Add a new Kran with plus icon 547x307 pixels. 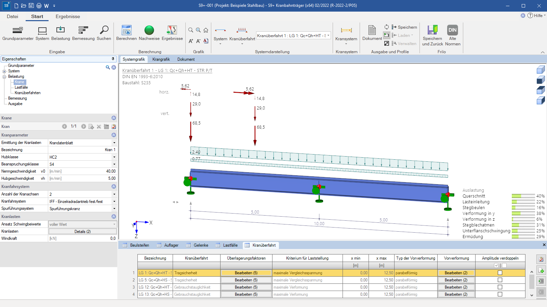91,127
